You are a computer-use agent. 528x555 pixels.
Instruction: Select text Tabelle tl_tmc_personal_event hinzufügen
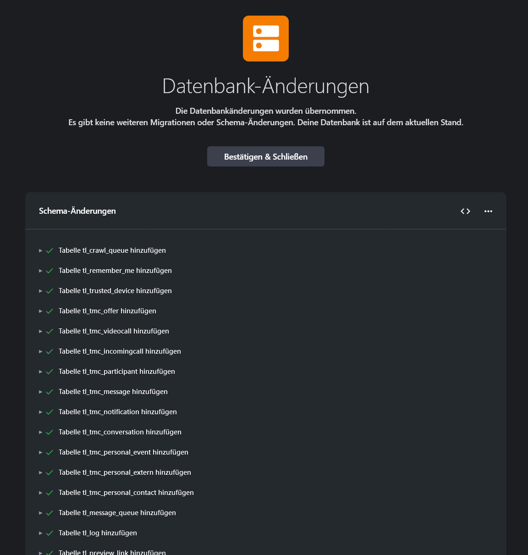123,452
